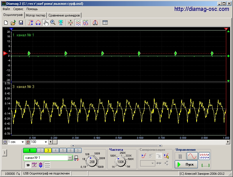Screen dimensions: 233x177
Task: Switch to the Сравнение цилиндров tab
Action: pos(64,15)
